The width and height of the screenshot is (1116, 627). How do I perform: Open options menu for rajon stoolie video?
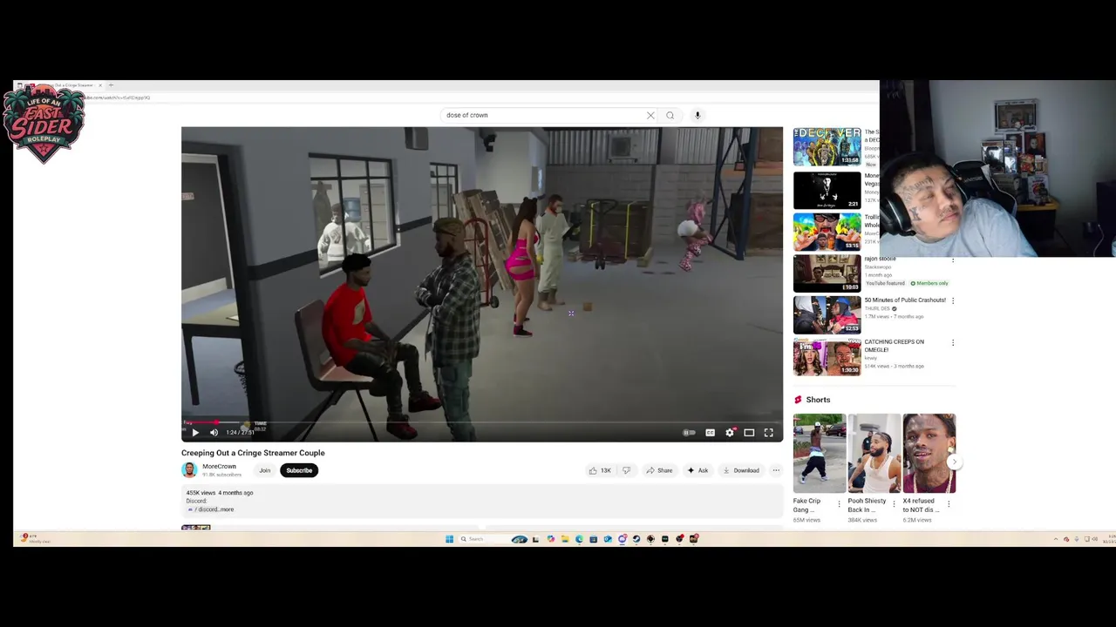pos(953,260)
